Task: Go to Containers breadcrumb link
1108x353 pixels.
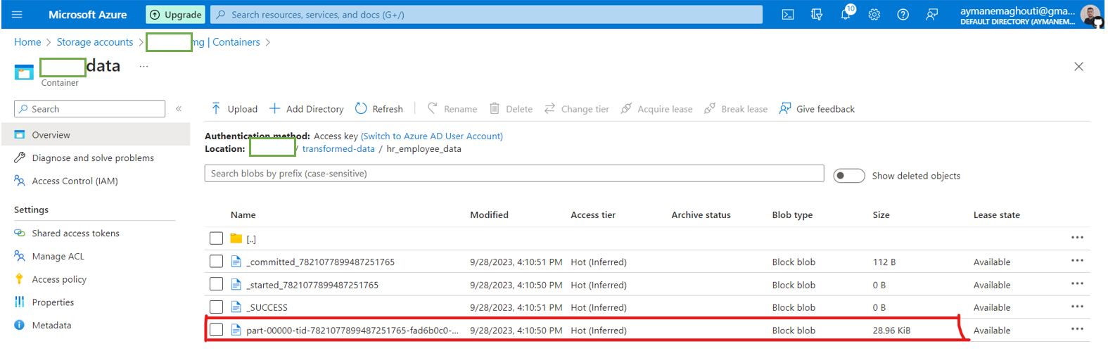Action: click(236, 42)
